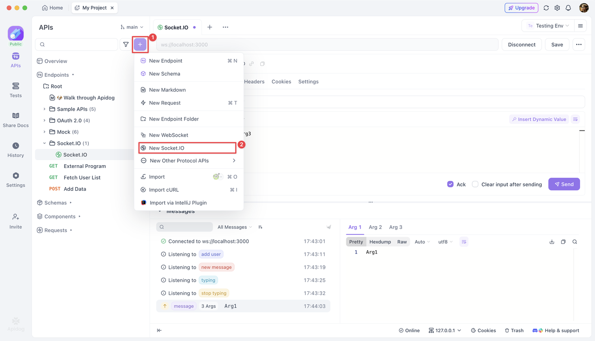The width and height of the screenshot is (595, 341).
Task: Click the Save button
Action: (x=557, y=45)
